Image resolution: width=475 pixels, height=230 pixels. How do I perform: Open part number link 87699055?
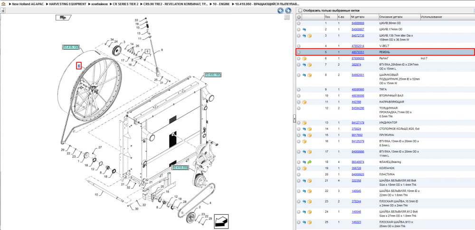click(358, 58)
